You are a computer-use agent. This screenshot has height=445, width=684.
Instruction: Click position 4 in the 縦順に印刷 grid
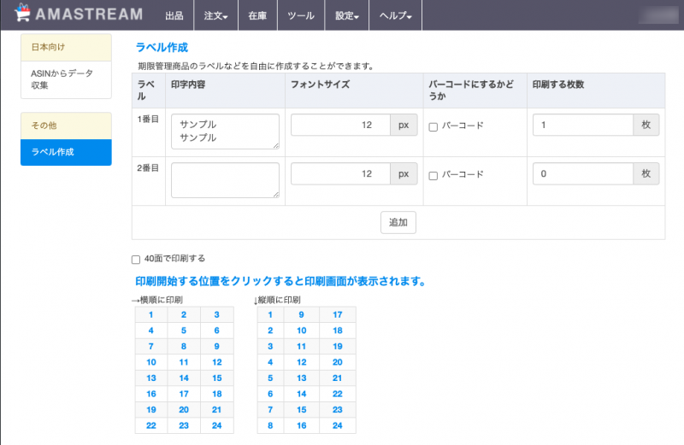[270, 362]
